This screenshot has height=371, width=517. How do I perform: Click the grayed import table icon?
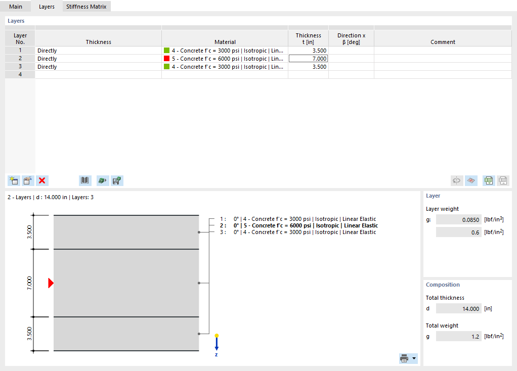click(503, 180)
